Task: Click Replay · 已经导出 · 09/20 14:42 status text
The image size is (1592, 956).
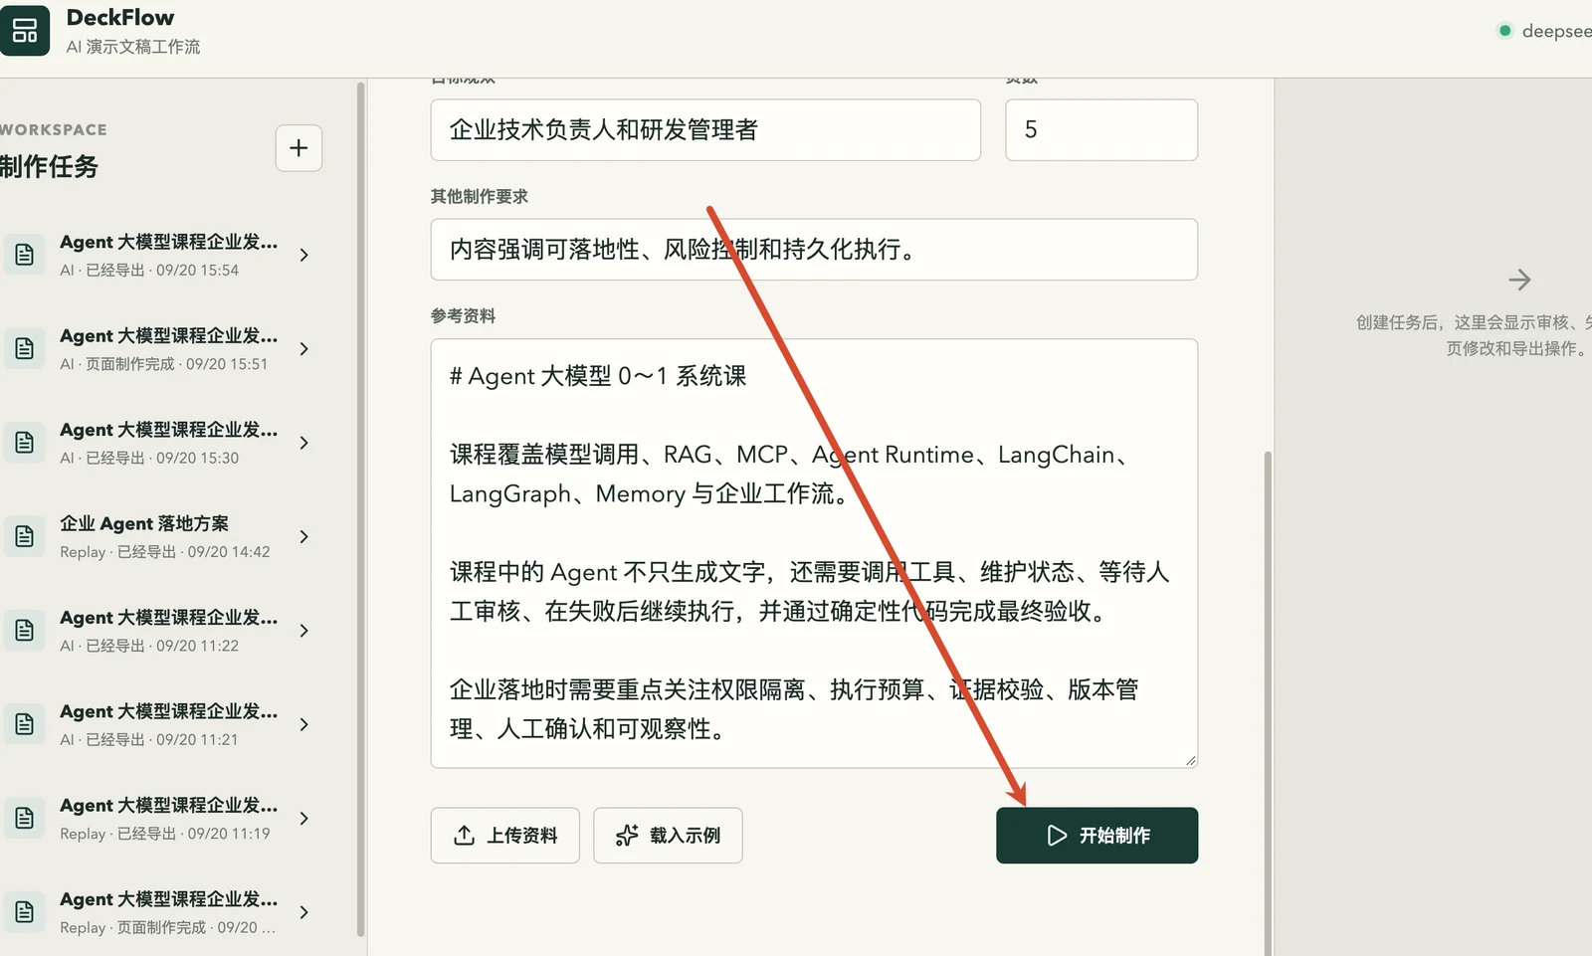Action: 165,552
